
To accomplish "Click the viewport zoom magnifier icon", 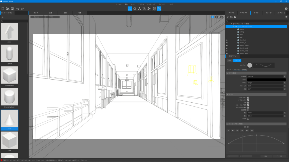I will click(222, 17).
